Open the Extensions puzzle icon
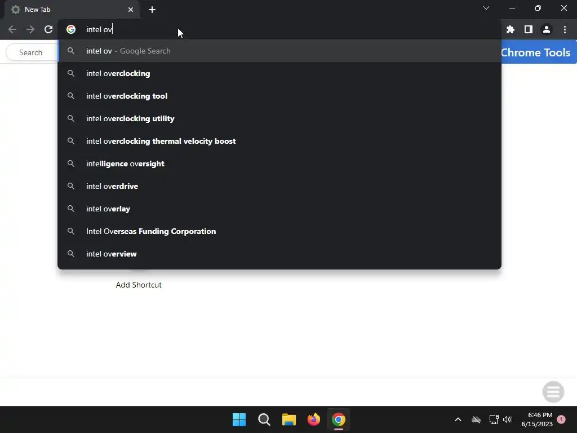Viewport: 577px width, 433px height. (511, 29)
